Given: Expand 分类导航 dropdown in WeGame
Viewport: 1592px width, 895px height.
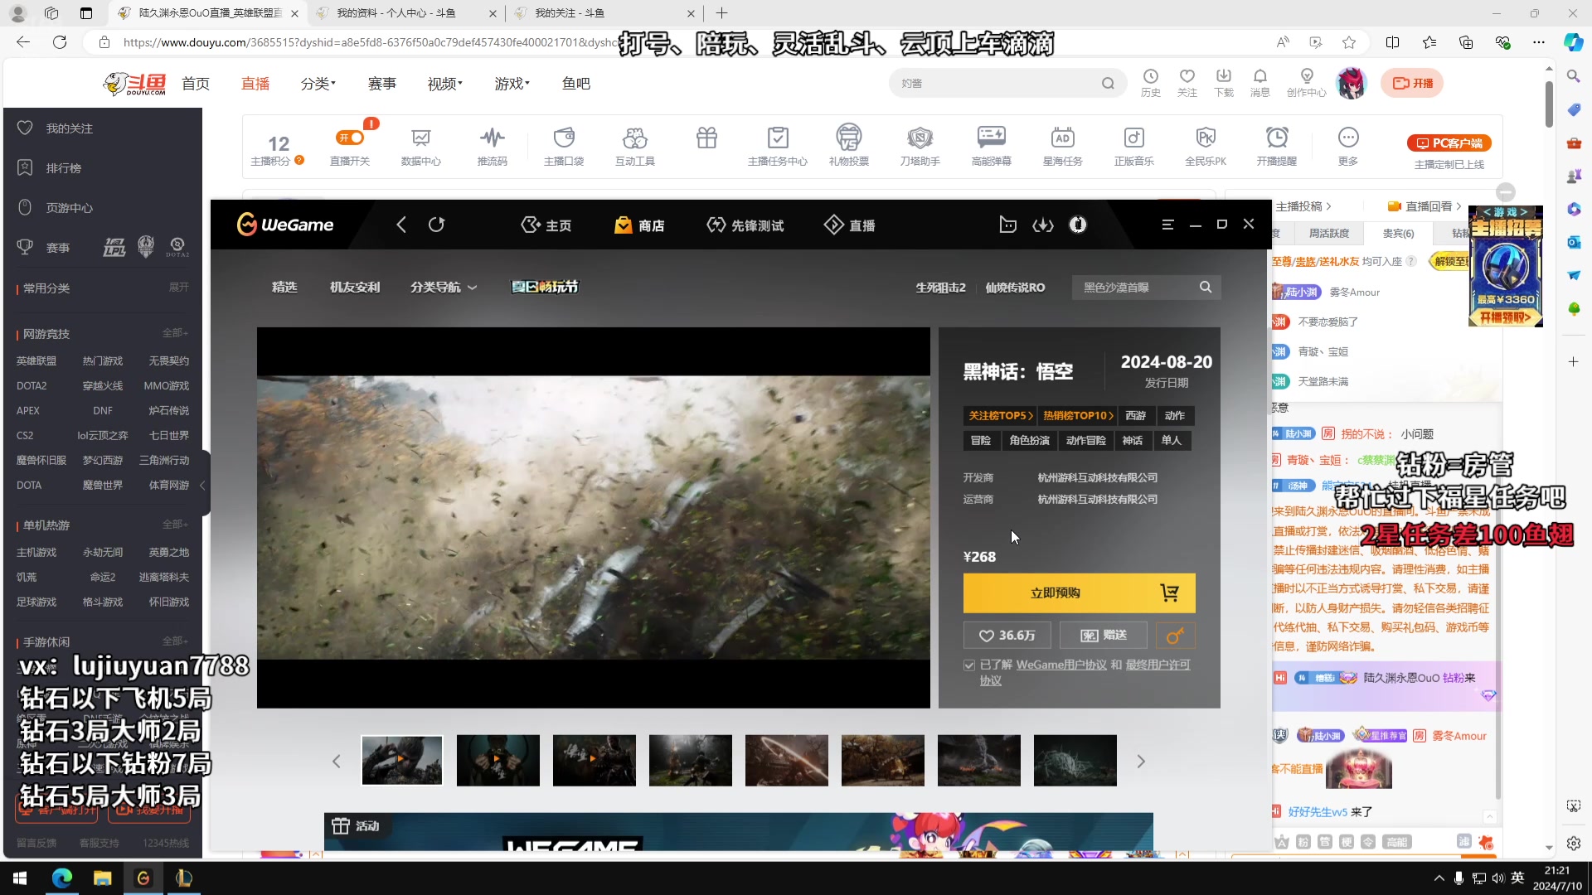Looking at the screenshot, I should [444, 287].
